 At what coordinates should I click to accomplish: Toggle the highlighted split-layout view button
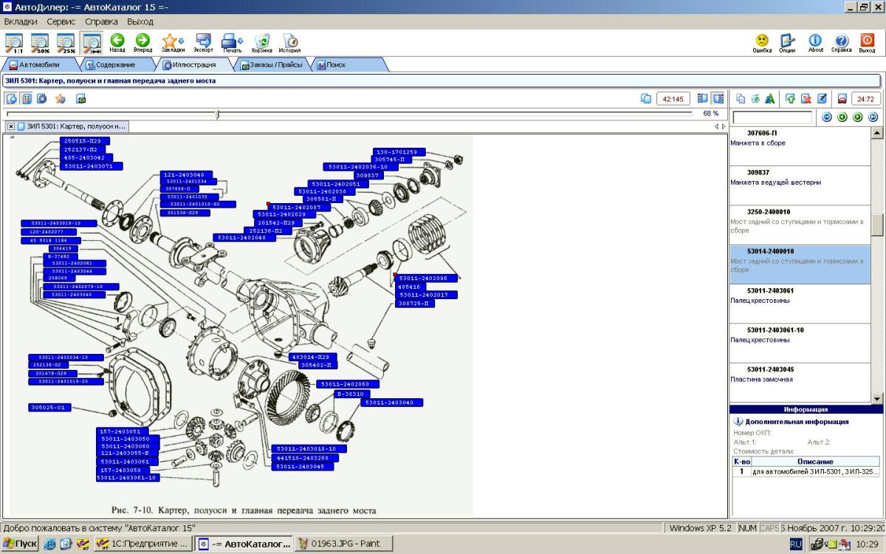tap(718, 98)
